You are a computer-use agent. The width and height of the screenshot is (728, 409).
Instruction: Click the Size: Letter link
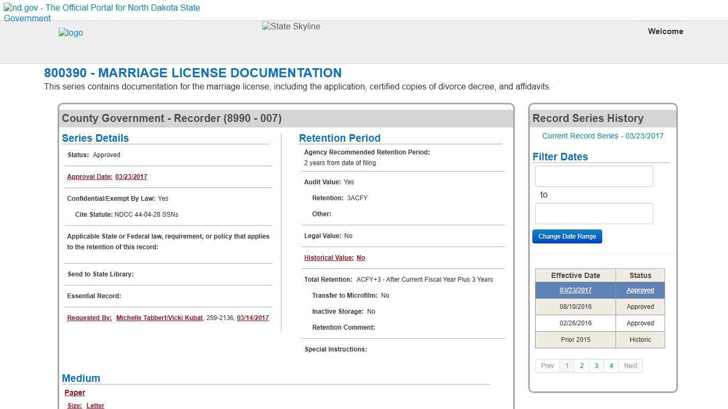[95, 405]
